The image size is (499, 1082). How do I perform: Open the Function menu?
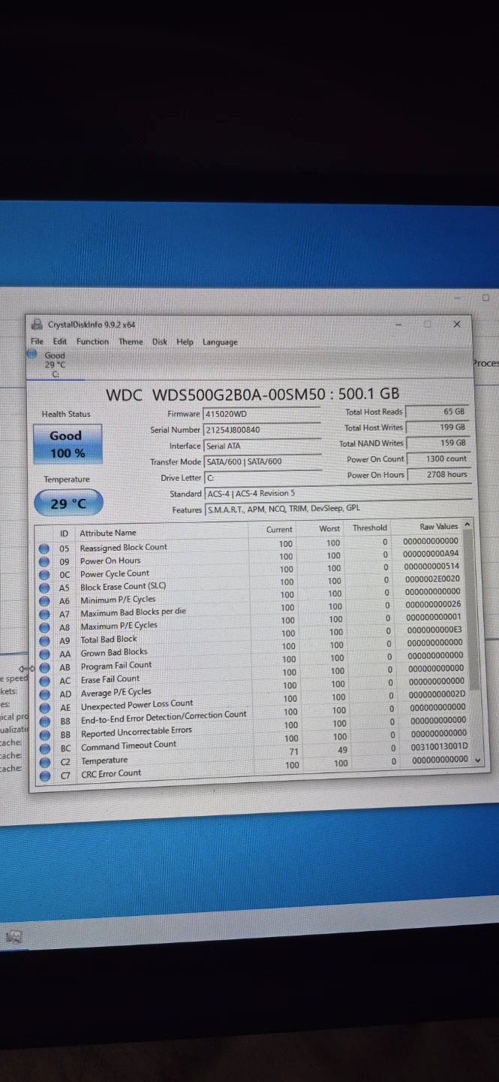pyautogui.click(x=92, y=341)
